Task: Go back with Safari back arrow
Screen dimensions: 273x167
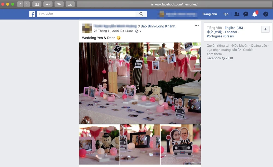Action: [20, 4]
